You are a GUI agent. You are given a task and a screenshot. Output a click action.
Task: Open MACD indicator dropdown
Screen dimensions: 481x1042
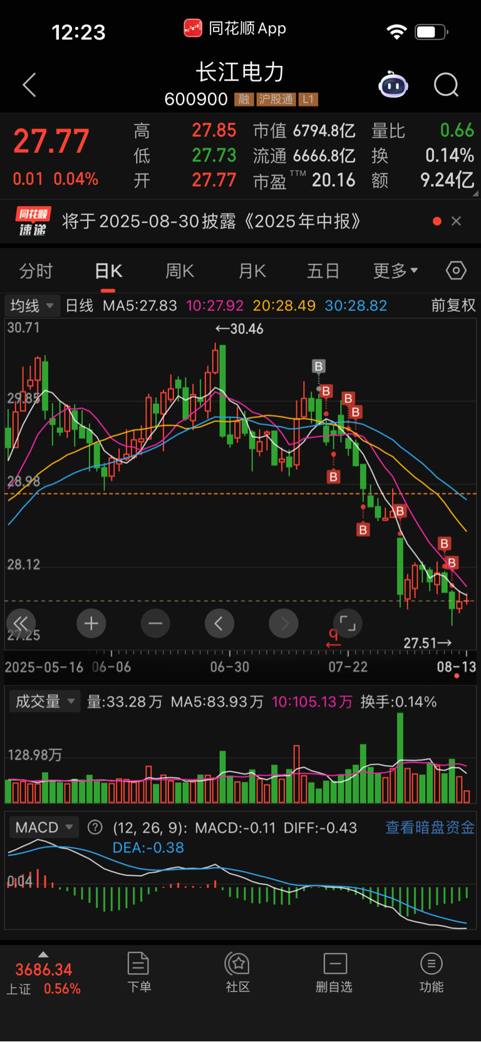point(43,827)
